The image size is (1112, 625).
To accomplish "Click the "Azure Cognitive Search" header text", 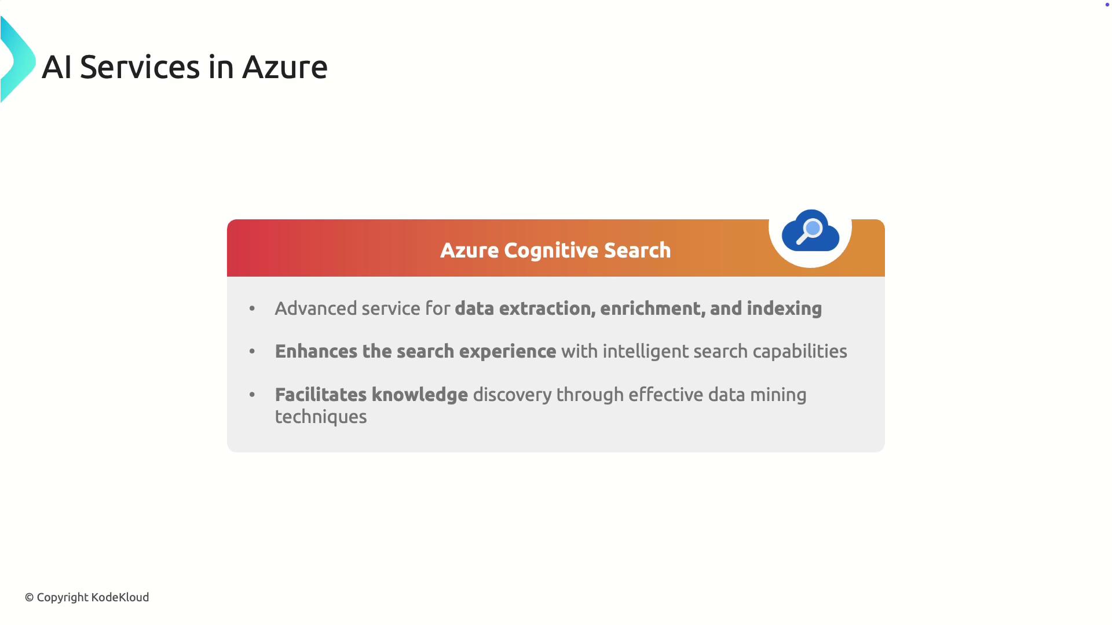I will tap(555, 250).
